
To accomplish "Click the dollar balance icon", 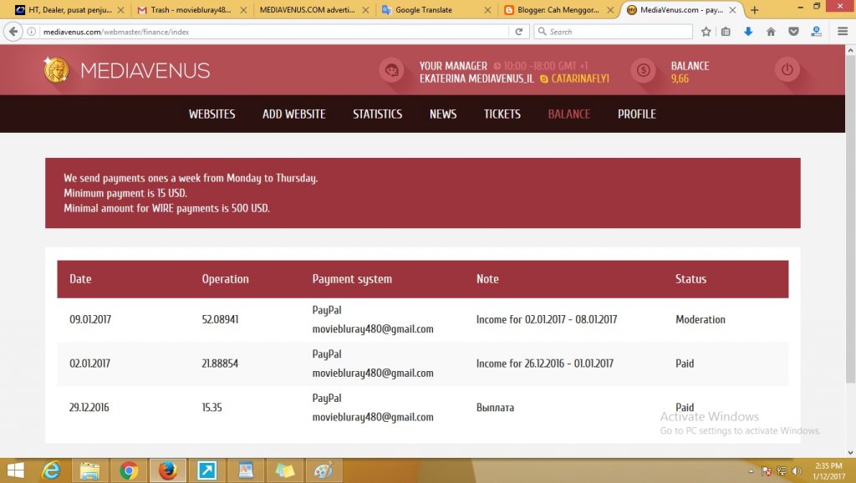I will (643, 70).
